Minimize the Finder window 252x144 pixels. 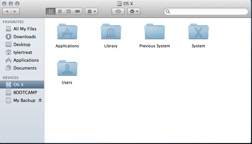(11, 4)
